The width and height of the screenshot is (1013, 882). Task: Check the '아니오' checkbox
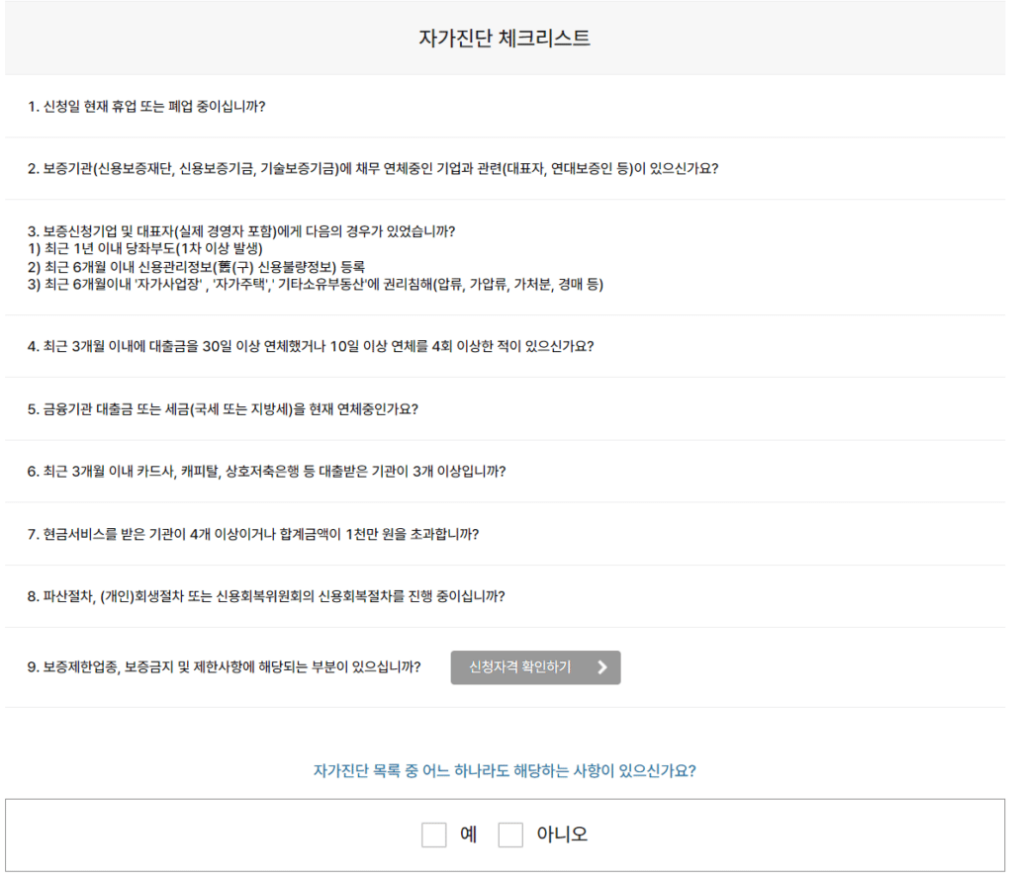click(510, 835)
